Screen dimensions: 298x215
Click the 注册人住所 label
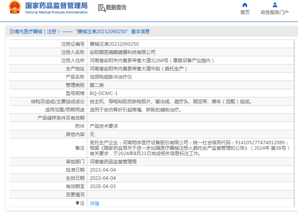pyautogui.click(x=73, y=61)
